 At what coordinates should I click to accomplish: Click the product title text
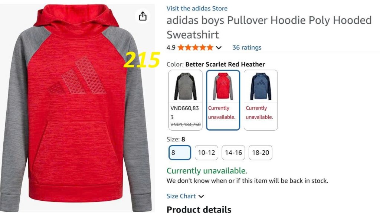pos(269,27)
